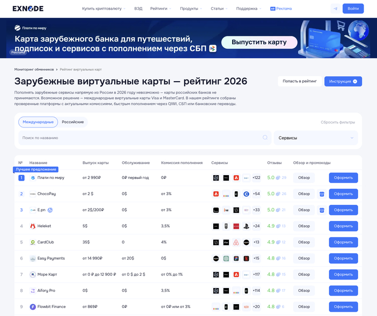The image size is (377, 316).
Task: Click the Войти login button
Action: 353,9
